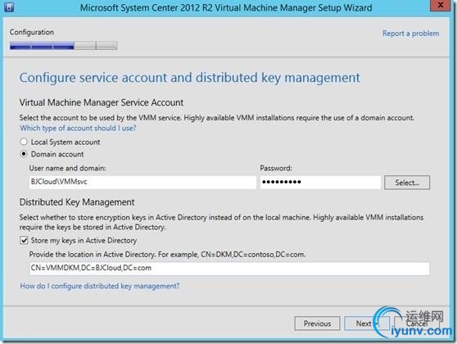Viewport: 457px width, 344px height.
Task: Go back with the Previous button
Action: coord(317,324)
